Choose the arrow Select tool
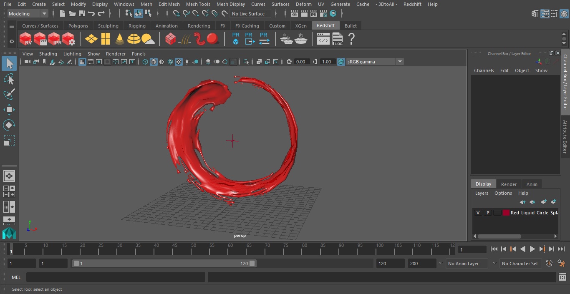This screenshot has height=294, width=570. click(x=9, y=63)
